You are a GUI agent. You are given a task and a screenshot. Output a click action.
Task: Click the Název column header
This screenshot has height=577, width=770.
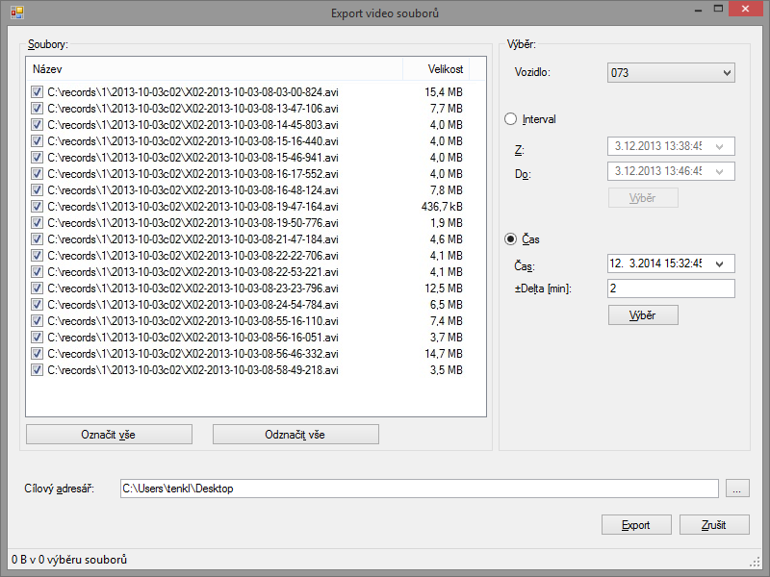tap(215, 69)
